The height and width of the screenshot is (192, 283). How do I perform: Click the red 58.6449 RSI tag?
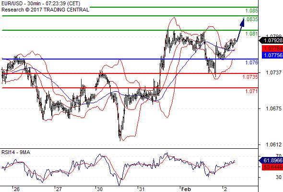click(x=272, y=167)
